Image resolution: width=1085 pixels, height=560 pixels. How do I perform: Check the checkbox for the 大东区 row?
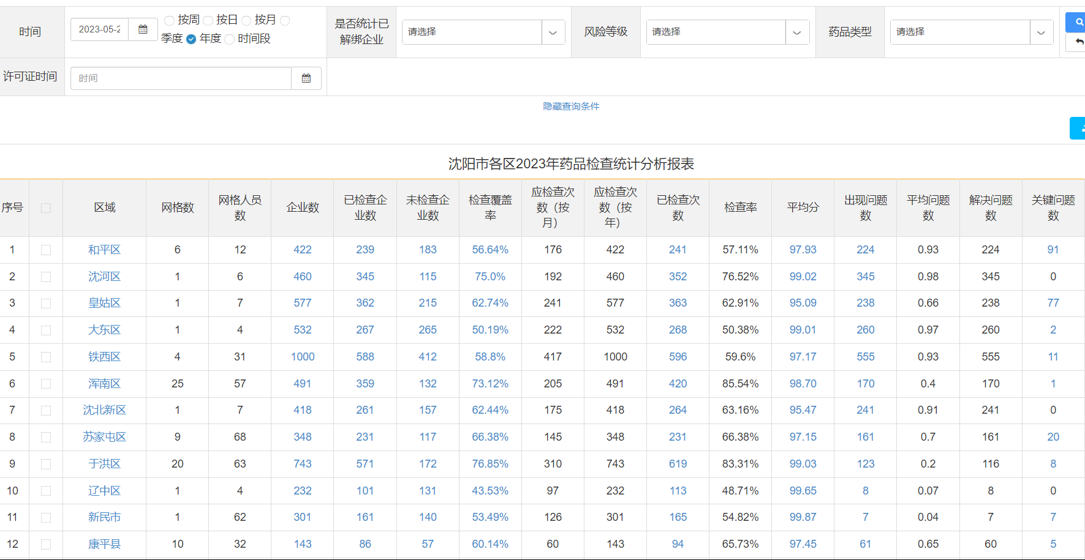click(46, 330)
